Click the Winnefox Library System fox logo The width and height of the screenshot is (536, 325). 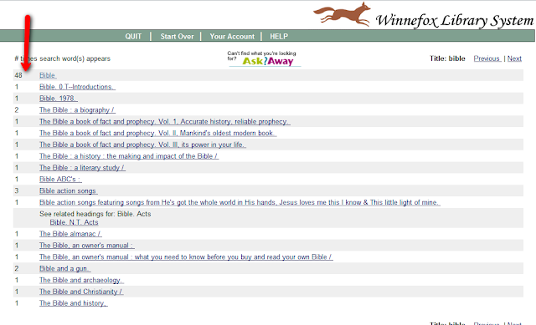[343, 14]
